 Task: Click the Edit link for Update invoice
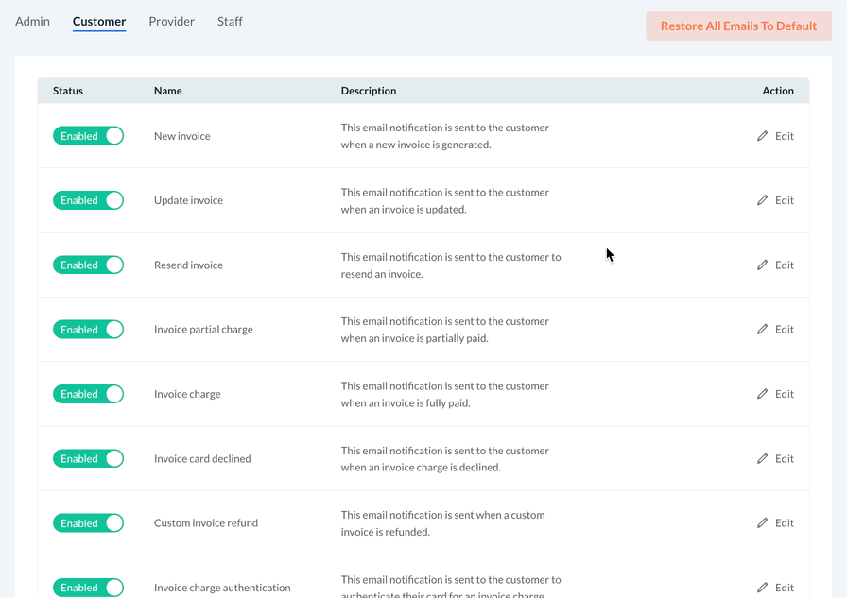(784, 200)
